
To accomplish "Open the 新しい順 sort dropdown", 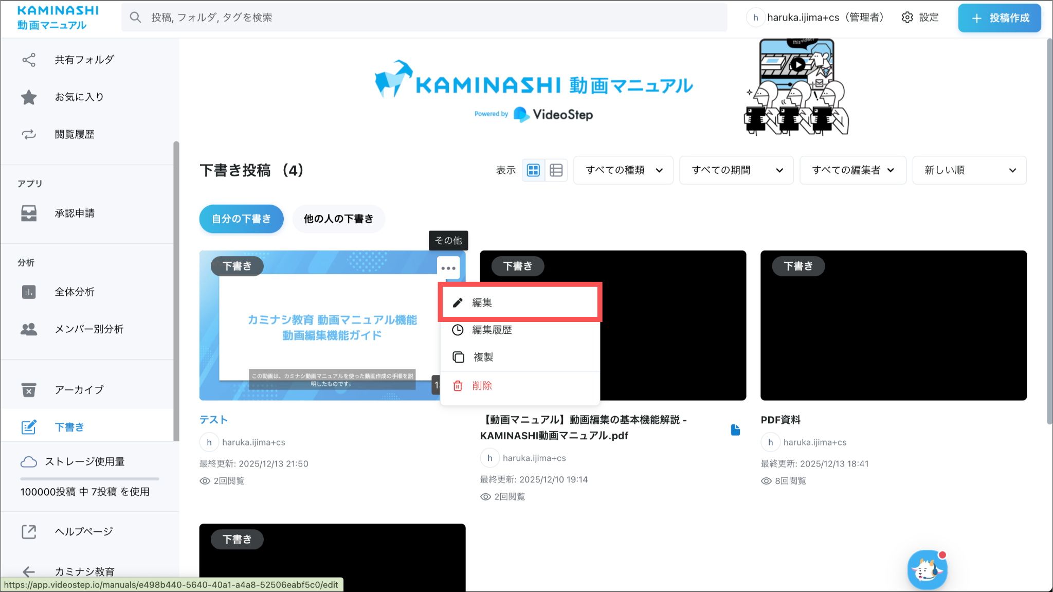I will pyautogui.click(x=969, y=170).
